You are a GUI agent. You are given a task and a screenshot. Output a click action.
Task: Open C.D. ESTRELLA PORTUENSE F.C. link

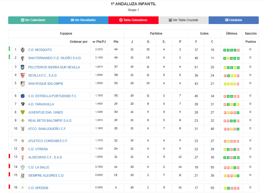pos(52,96)
